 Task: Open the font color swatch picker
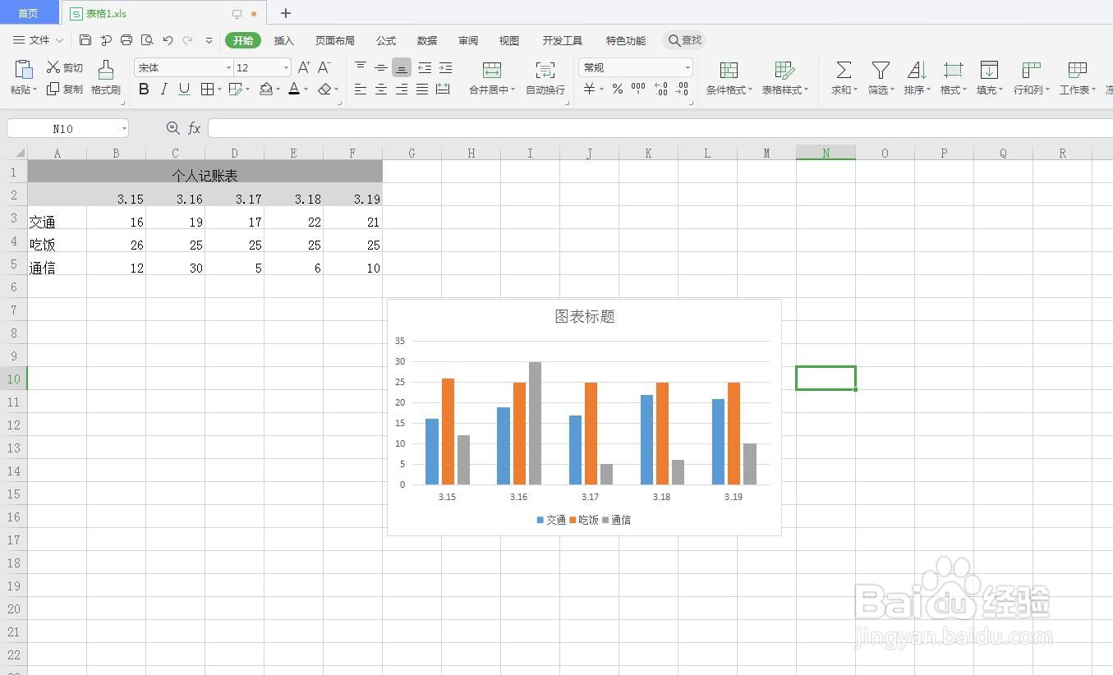point(296,90)
